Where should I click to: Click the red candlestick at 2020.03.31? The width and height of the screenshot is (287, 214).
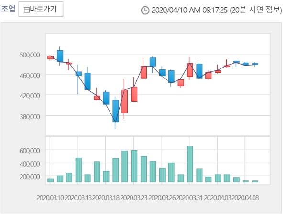point(190,70)
